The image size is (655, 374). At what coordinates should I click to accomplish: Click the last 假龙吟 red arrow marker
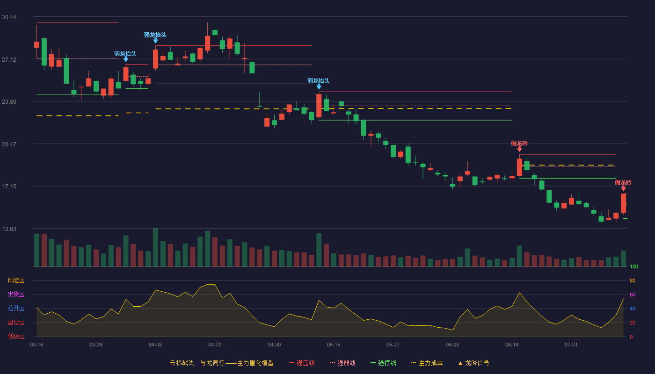623,188
